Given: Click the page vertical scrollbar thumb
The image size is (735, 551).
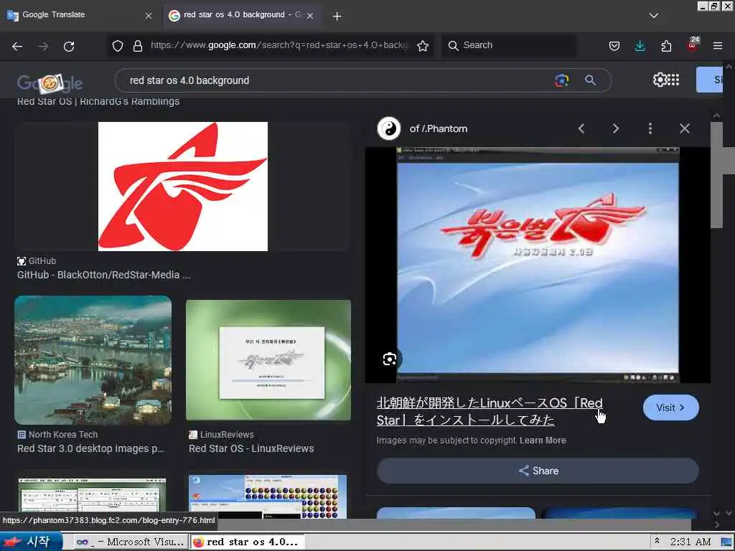Looking at the screenshot, I should (716, 175).
